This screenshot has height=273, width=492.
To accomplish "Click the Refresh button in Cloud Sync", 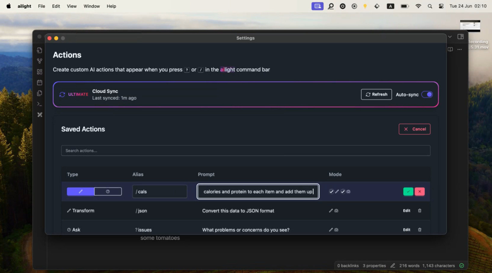I will point(377,95).
